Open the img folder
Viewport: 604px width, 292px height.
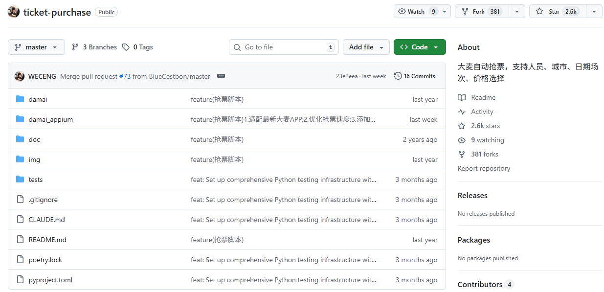pyautogui.click(x=34, y=159)
